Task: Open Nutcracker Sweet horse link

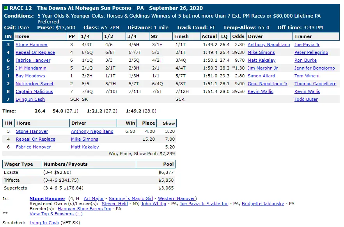Action: 34,84
